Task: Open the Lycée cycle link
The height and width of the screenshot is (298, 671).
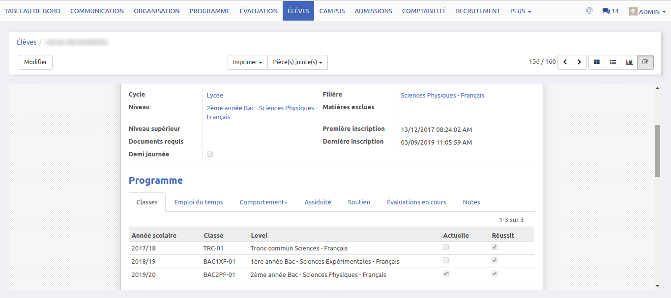Action: point(215,96)
